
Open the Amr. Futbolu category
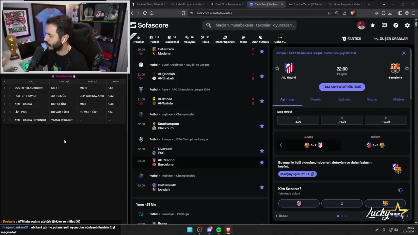pyautogui.click(x=260, y=39)
